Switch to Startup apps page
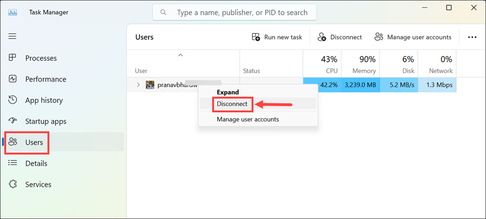Image resolution: width=486 pixels, height=219 pixels. (x=46, y=121)
